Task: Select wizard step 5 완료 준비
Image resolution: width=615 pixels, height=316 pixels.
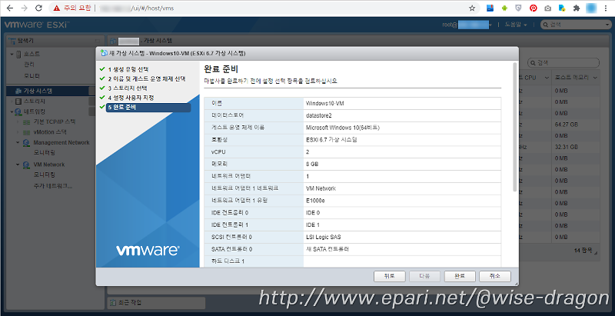Action: (148, 108)
